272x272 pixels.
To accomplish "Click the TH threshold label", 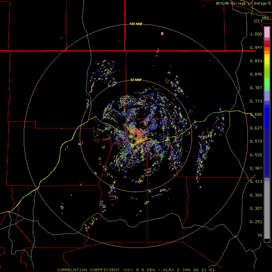I will (260, 235).
